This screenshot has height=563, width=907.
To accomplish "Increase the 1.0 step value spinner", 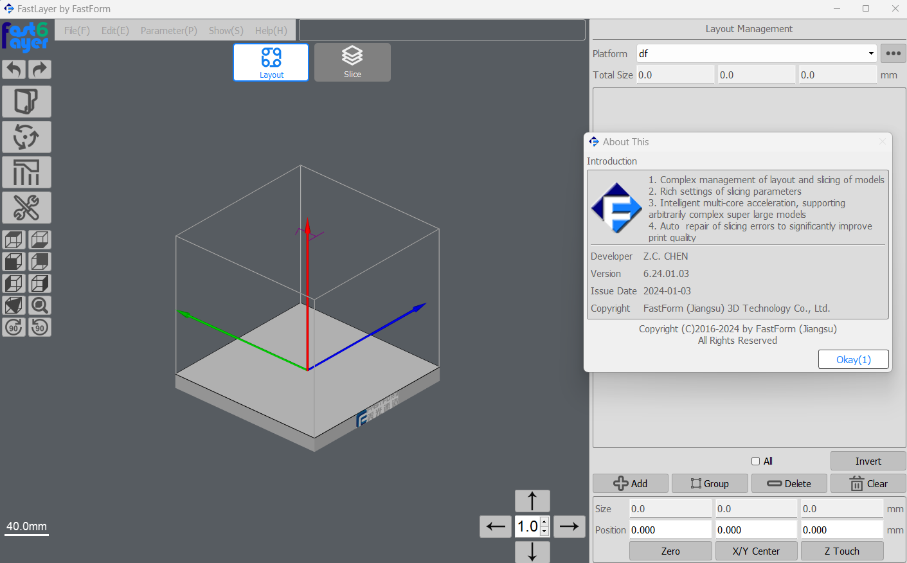I will pos(544,522).
